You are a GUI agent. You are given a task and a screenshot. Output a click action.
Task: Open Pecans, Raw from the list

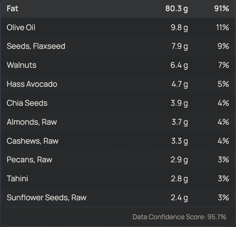(29, 160)
